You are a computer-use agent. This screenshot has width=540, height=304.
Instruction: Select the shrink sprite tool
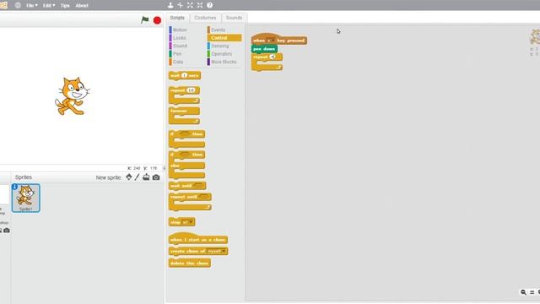(x=200, y=5)
